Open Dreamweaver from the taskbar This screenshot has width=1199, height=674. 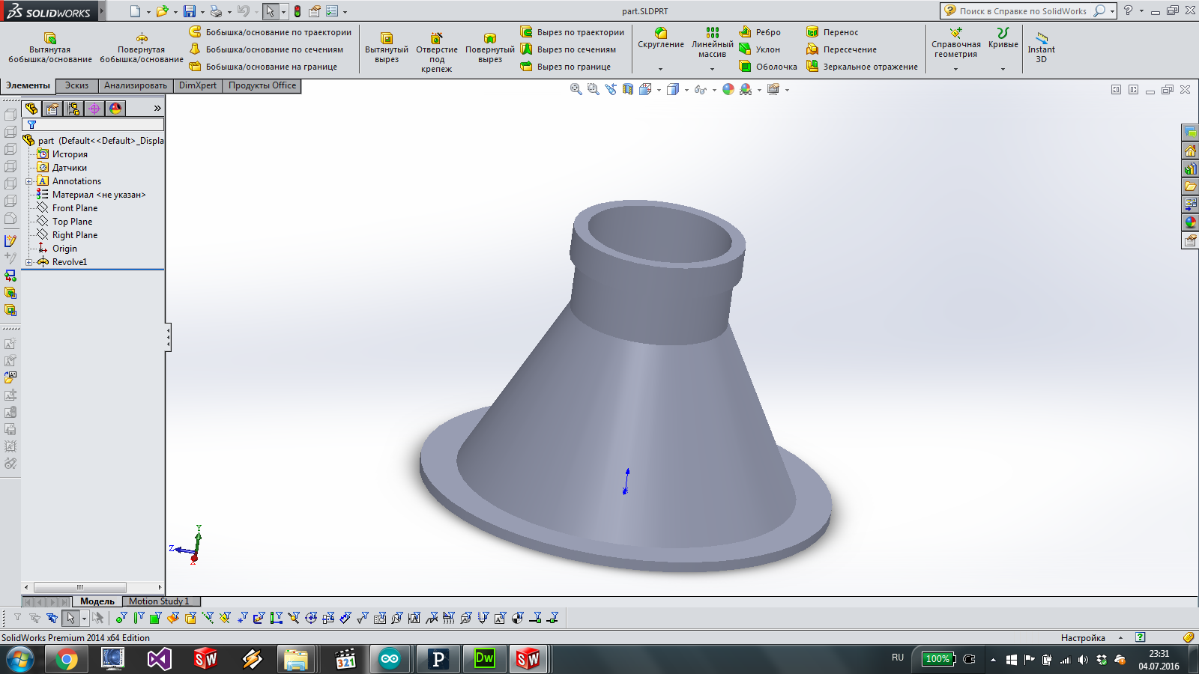tap(485, 659)
